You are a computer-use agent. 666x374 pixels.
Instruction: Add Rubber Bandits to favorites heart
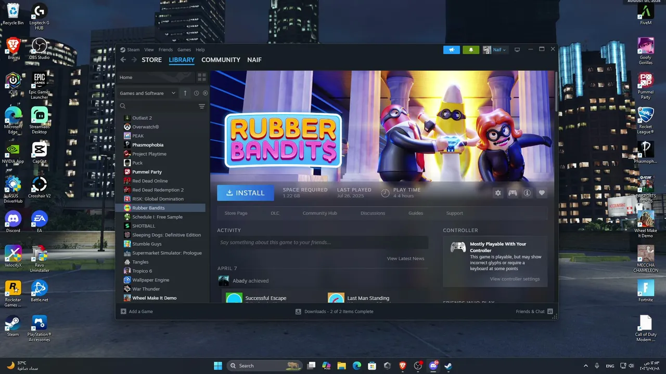(x=542, y=193)
